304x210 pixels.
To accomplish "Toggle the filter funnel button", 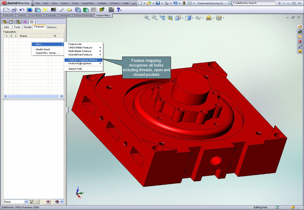I will coord(31,202).
